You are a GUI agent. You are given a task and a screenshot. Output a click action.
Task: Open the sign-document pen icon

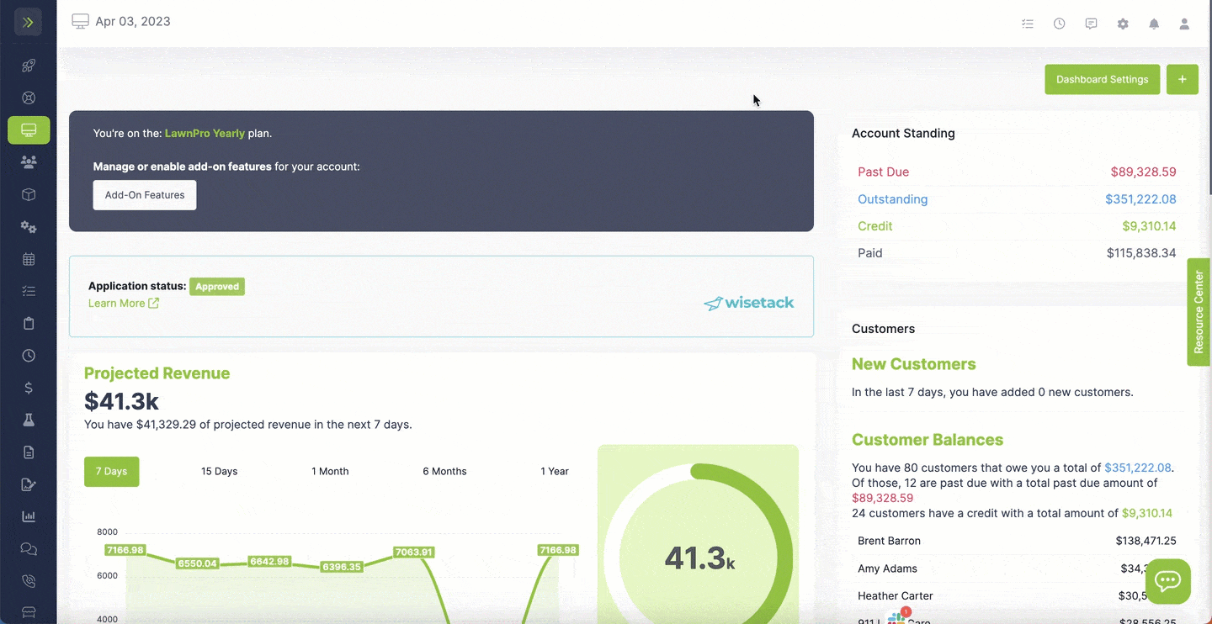pyautogui.click(x=29, y=484)
